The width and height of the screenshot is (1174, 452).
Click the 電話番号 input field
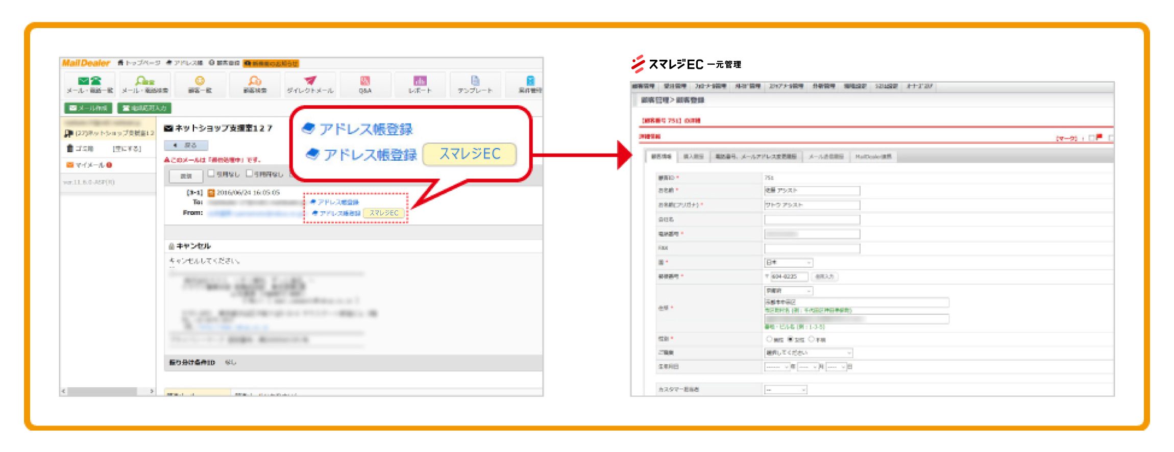point(812,234)
